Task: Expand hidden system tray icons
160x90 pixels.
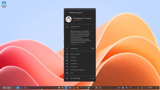Action: click(145, 88)
